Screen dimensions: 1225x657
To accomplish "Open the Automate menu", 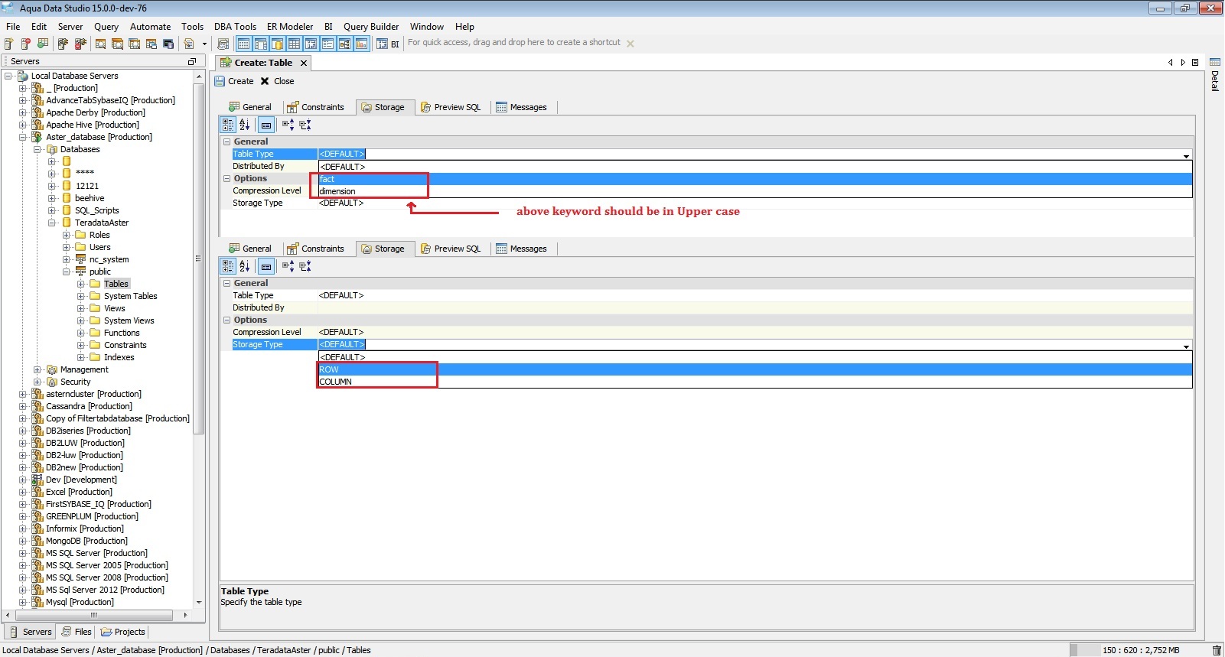I will click(x=150, y=26).
